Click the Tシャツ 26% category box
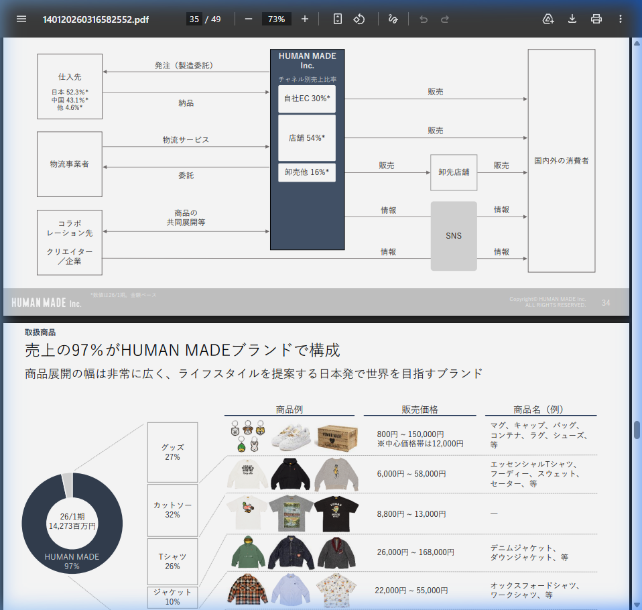Image resolution: width=642 pixels, height=610 pixels. 172,562
